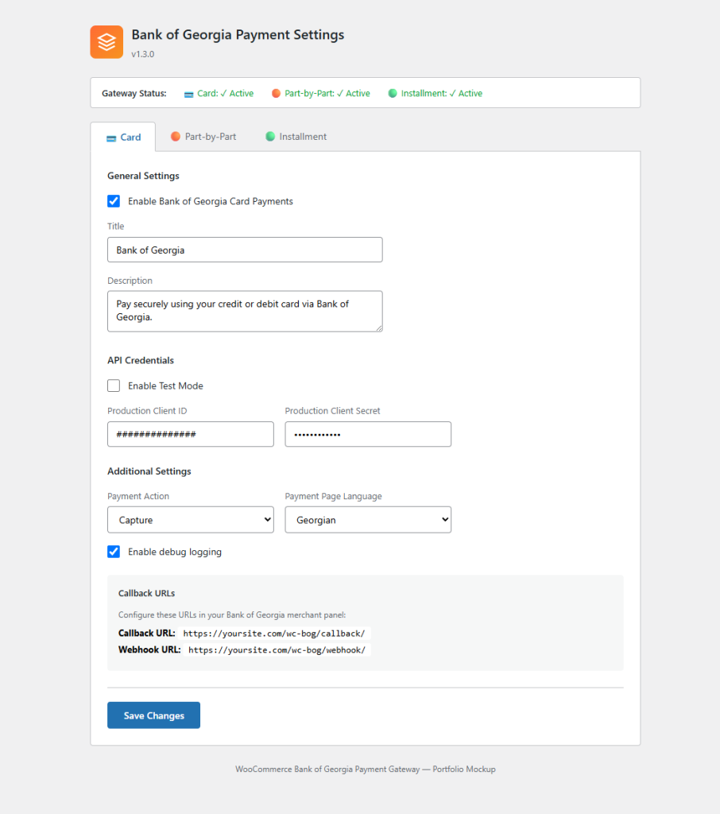Click the 'Enable Test Mode' label
Screen dimensions: 720x814
pos(165,386)
